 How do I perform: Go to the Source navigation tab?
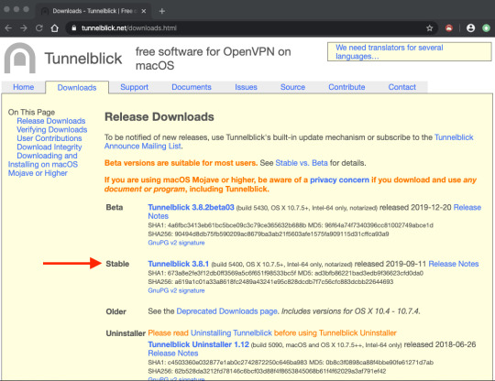pos(292,87)
